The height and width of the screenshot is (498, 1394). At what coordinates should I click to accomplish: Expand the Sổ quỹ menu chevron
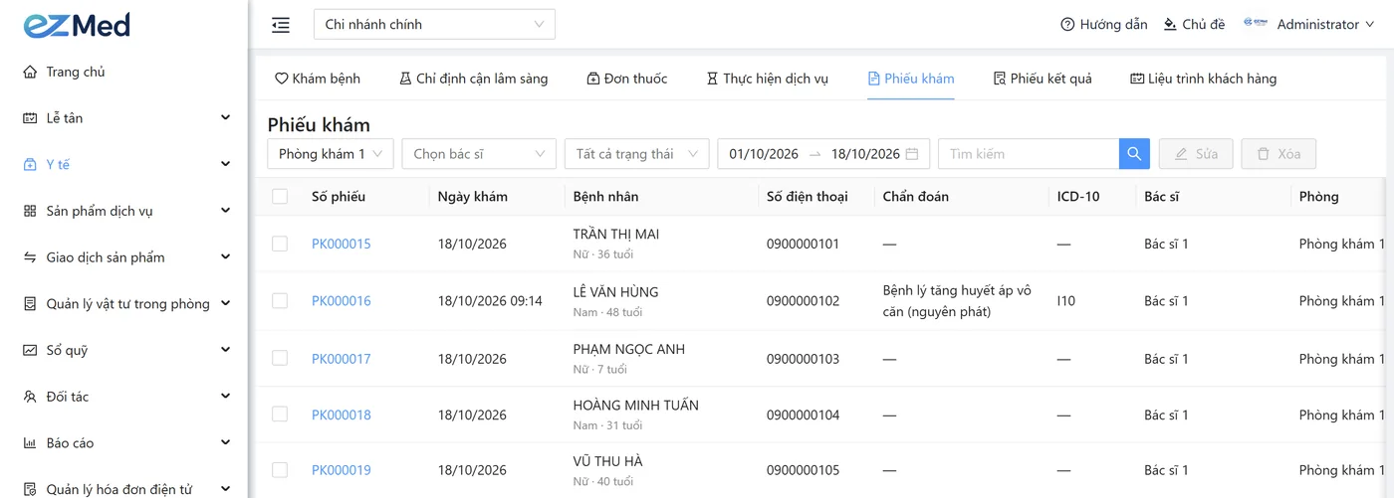point(225,350)
